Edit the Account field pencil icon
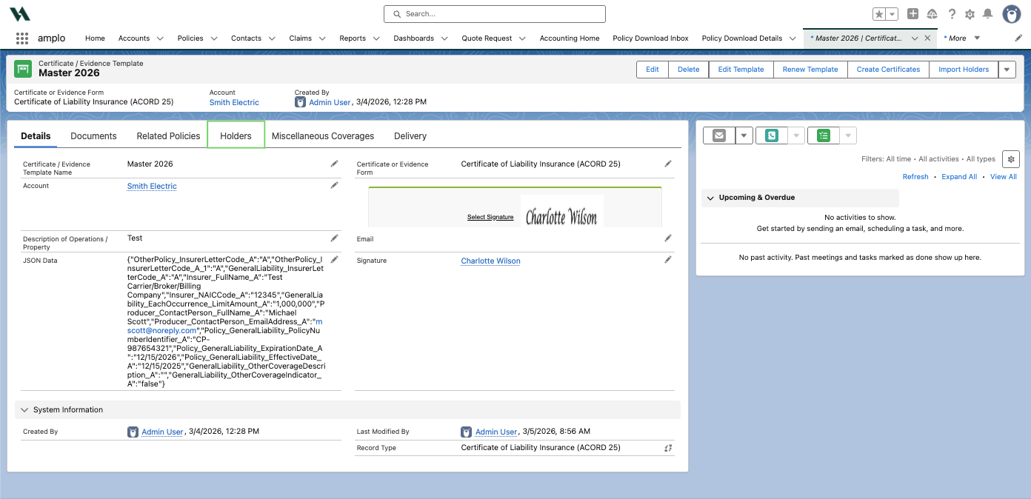 (x=334, y=185)
